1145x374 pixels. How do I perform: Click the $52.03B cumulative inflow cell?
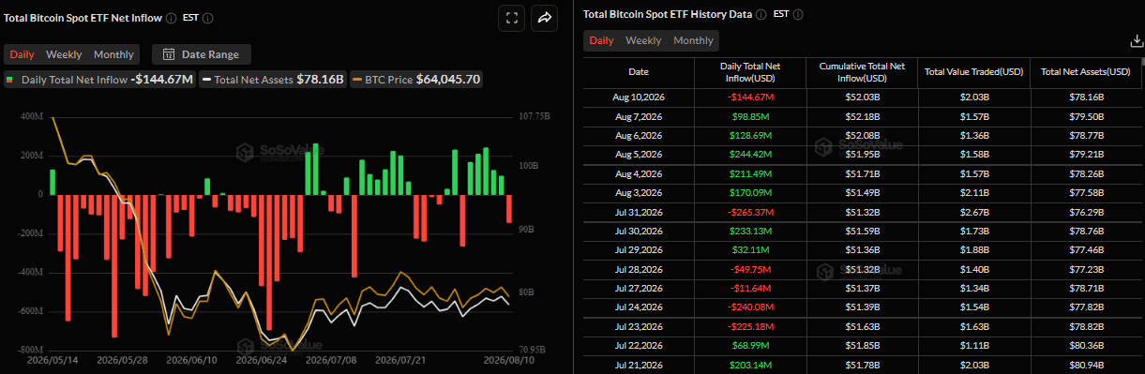click(862, 98)
